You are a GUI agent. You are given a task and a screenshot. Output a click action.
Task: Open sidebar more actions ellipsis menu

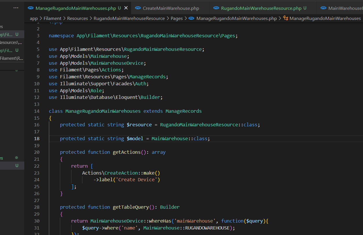click(16, 8)
